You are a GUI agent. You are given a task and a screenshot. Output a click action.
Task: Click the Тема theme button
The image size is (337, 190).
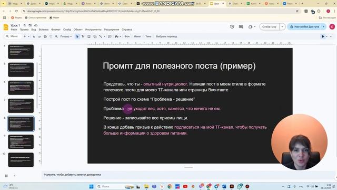pos(148,36)
